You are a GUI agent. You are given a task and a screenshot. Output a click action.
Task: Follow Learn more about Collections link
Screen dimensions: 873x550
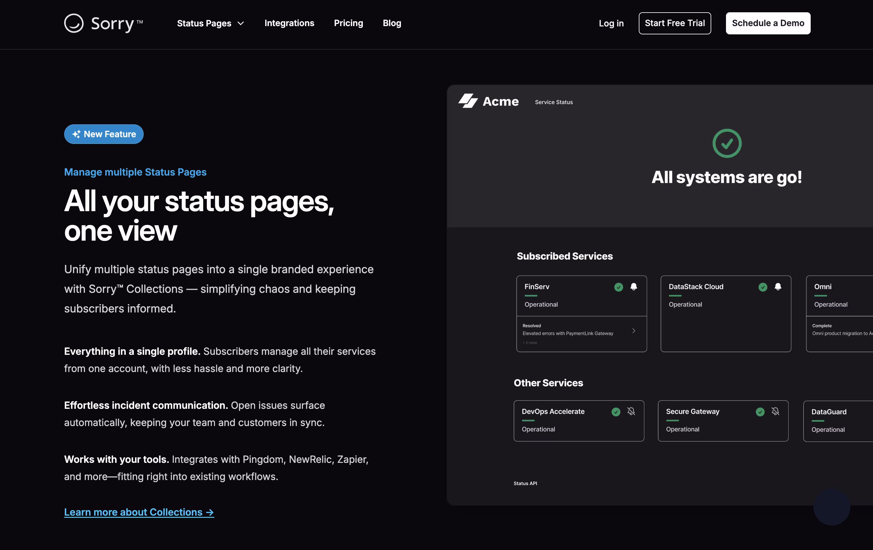click(139, 512)
